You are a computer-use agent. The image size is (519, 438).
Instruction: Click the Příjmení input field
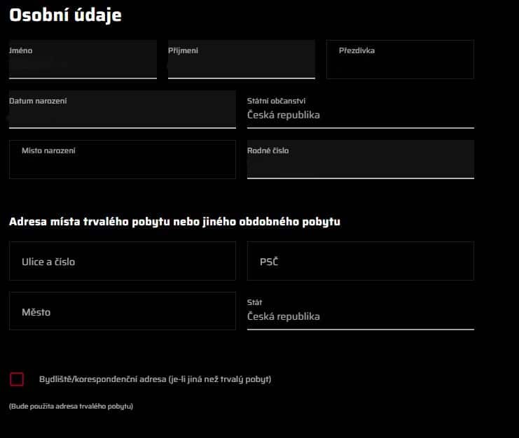click(x=242, y=59)
